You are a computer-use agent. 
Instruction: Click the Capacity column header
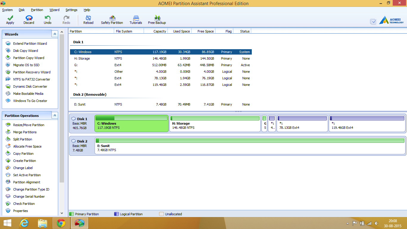(x=156, y=31)
